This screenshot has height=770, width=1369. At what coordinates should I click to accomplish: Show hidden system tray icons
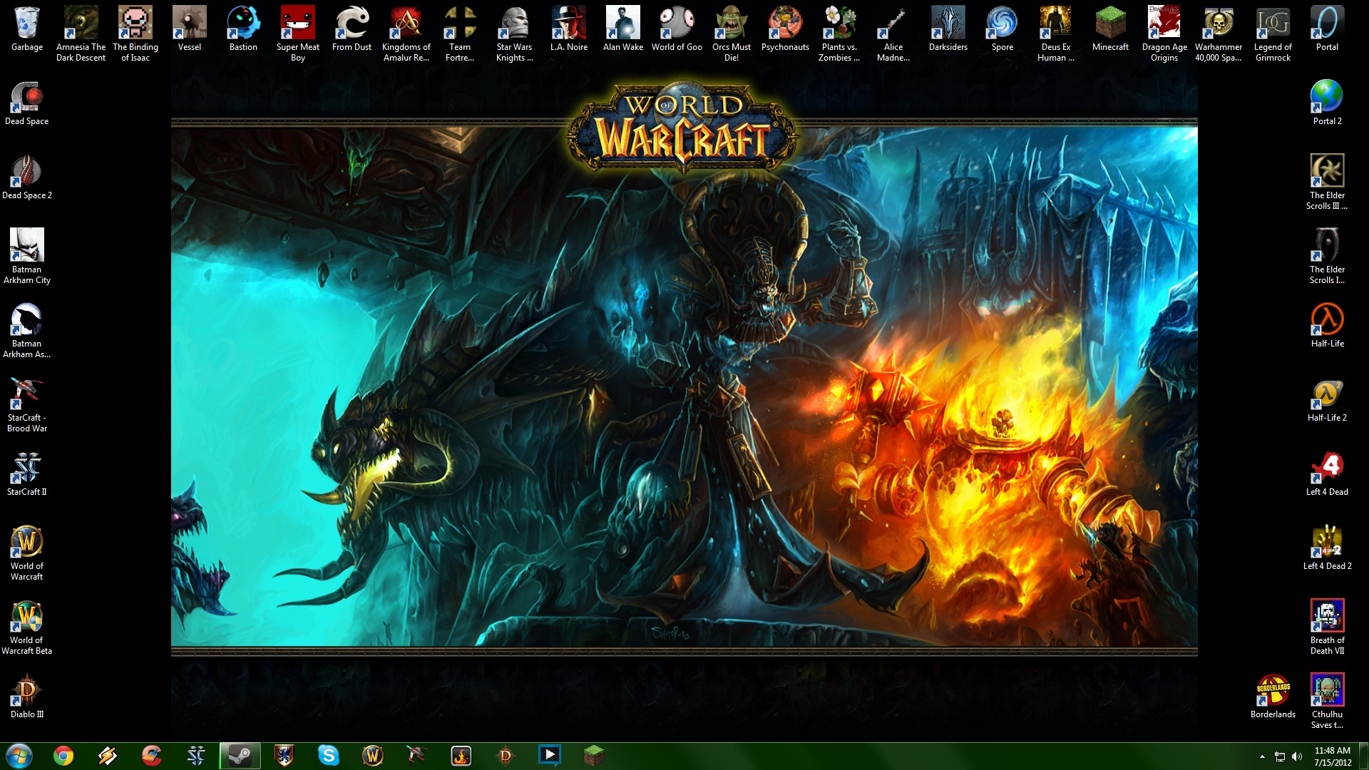click(x=1262, y=756)
